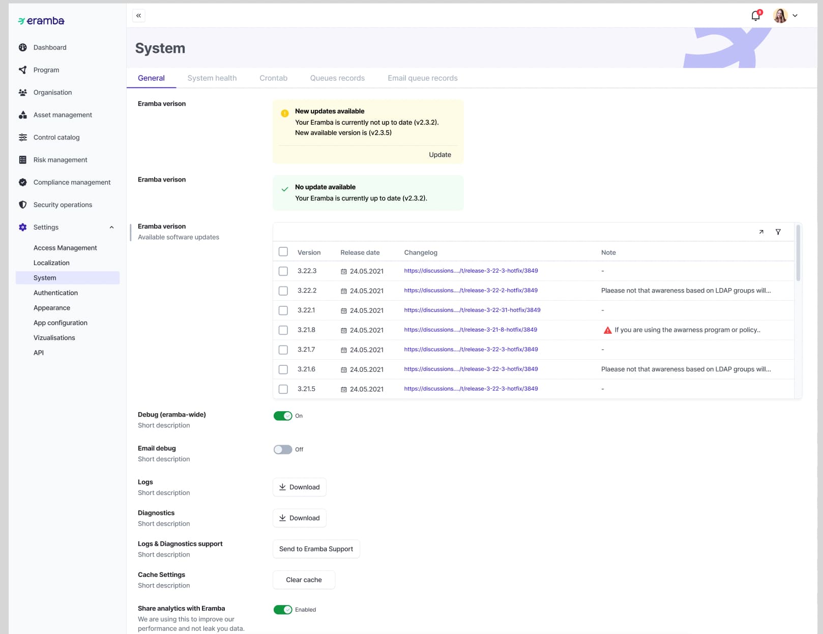Click the Dashboard sidebar icon
The height and width of the screenshot is (634, 823).
point(22,47)
